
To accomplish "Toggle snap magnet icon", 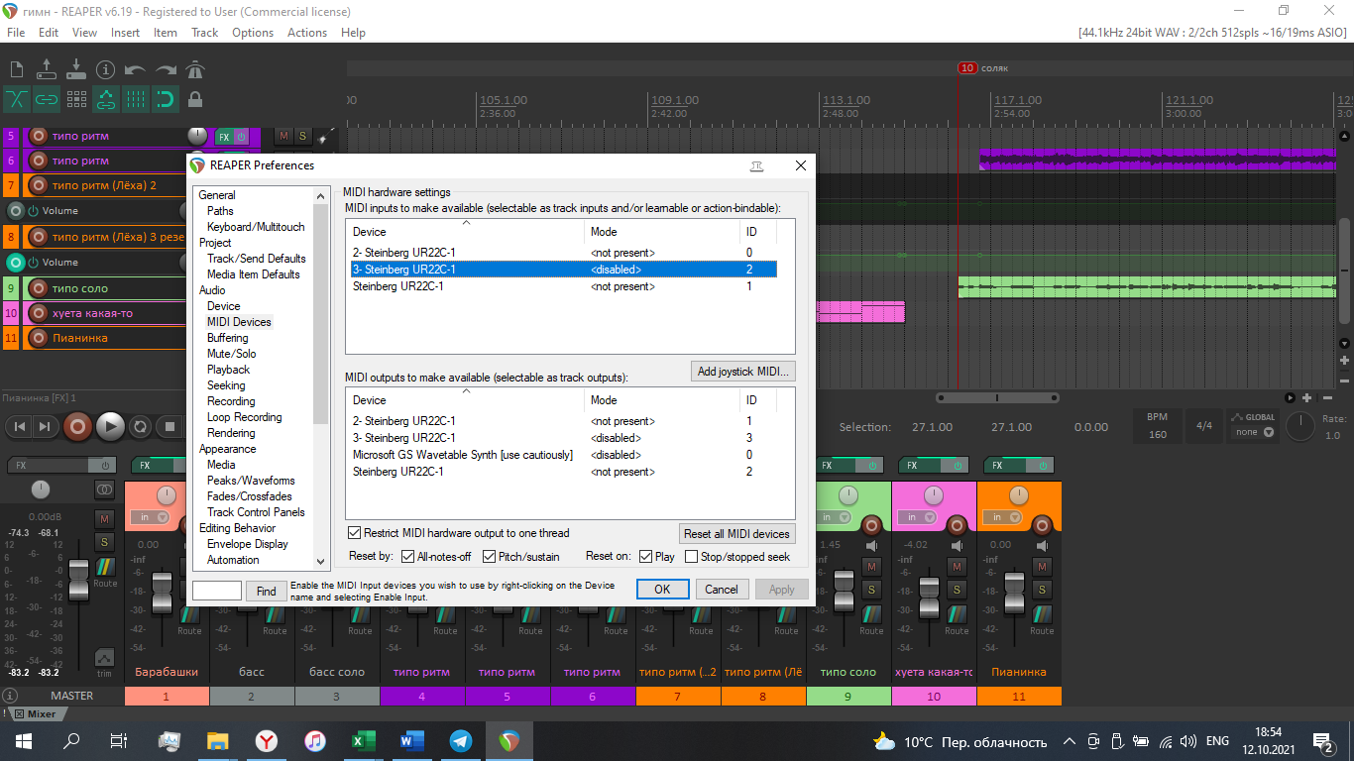I will click(166, 99).
